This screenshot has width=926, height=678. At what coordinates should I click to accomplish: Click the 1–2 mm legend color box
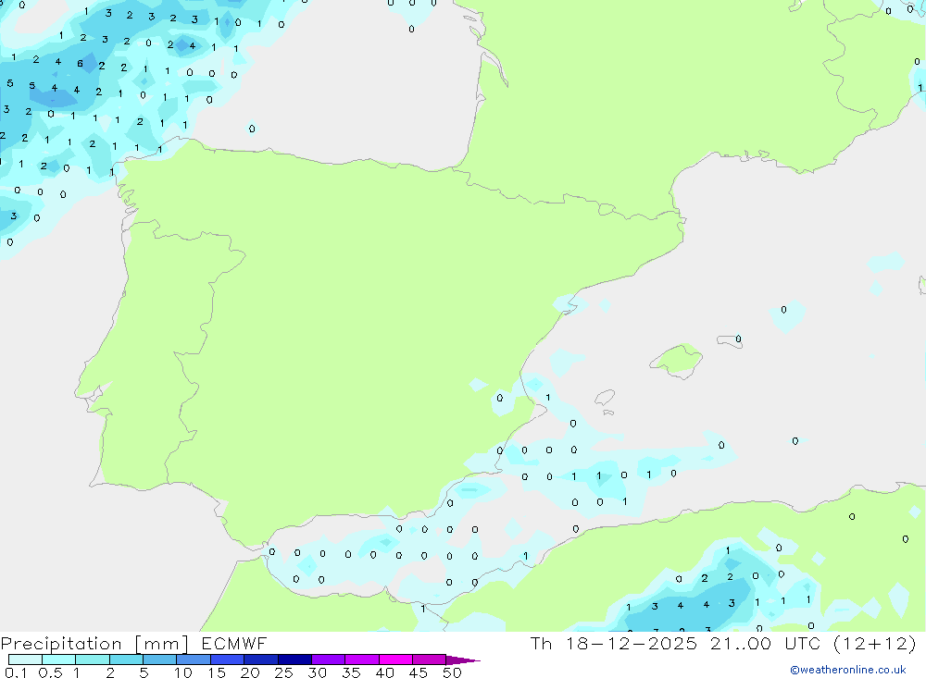[93, 660]
